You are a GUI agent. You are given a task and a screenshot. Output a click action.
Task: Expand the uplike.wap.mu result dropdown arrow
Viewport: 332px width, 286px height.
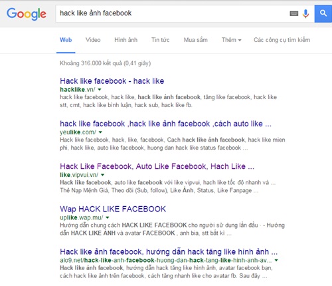coord(108,217)
